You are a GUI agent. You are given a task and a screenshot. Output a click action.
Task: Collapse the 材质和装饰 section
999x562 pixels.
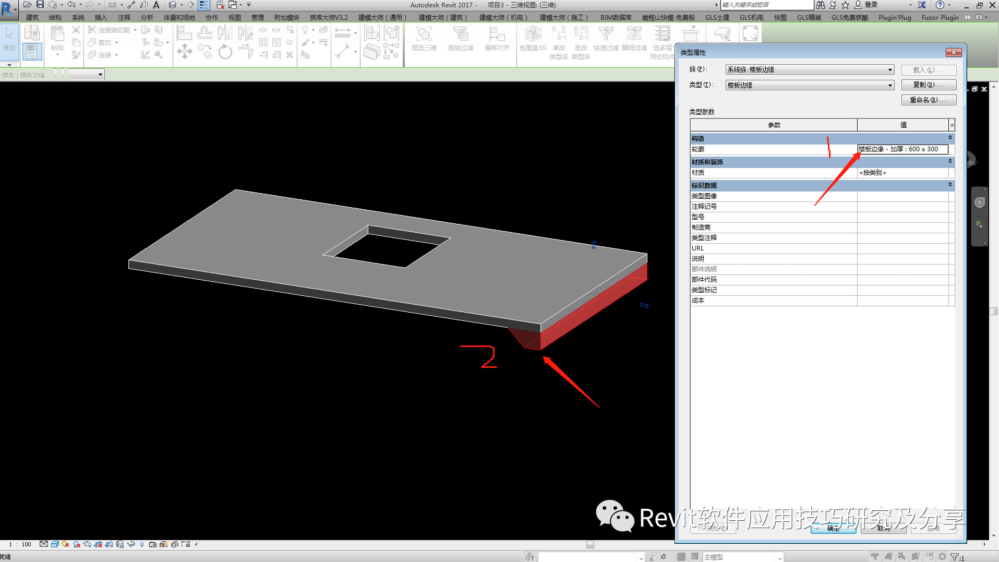click(x=950, y=162)
